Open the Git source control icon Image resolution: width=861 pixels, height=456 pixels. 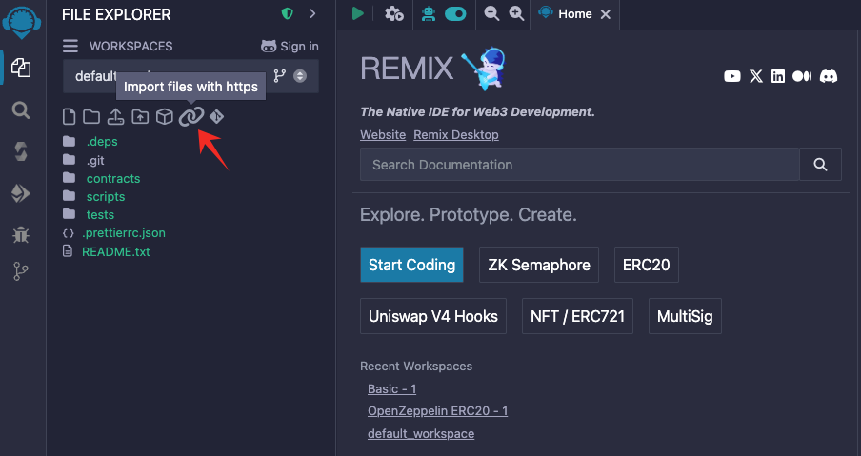click(x=21, y=271)
